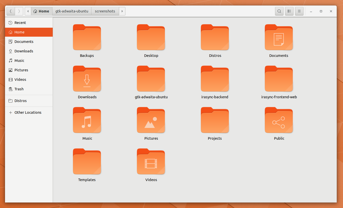
Task: Select the irasync-backend folder
Action: click(215, 79)
